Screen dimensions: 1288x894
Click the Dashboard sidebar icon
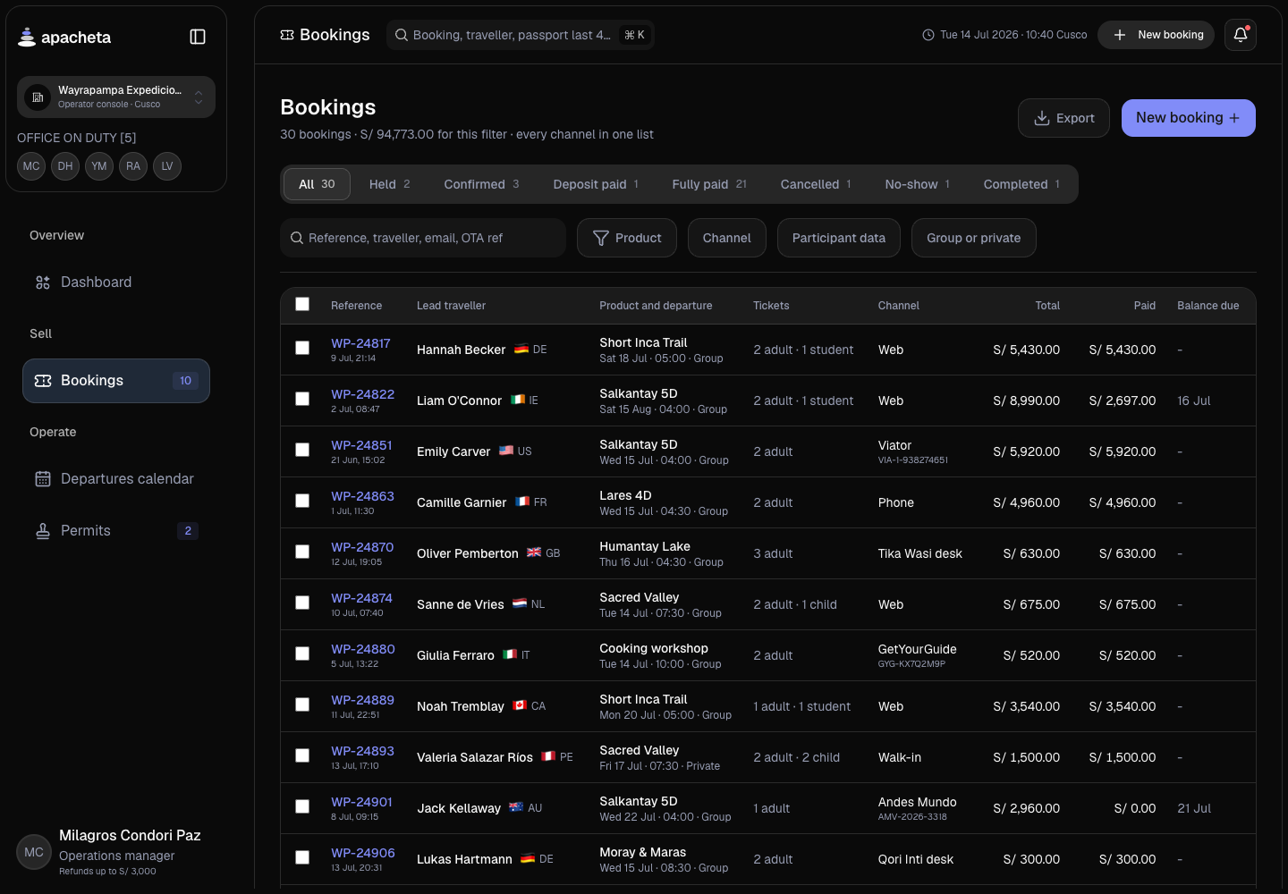(43, 283)
